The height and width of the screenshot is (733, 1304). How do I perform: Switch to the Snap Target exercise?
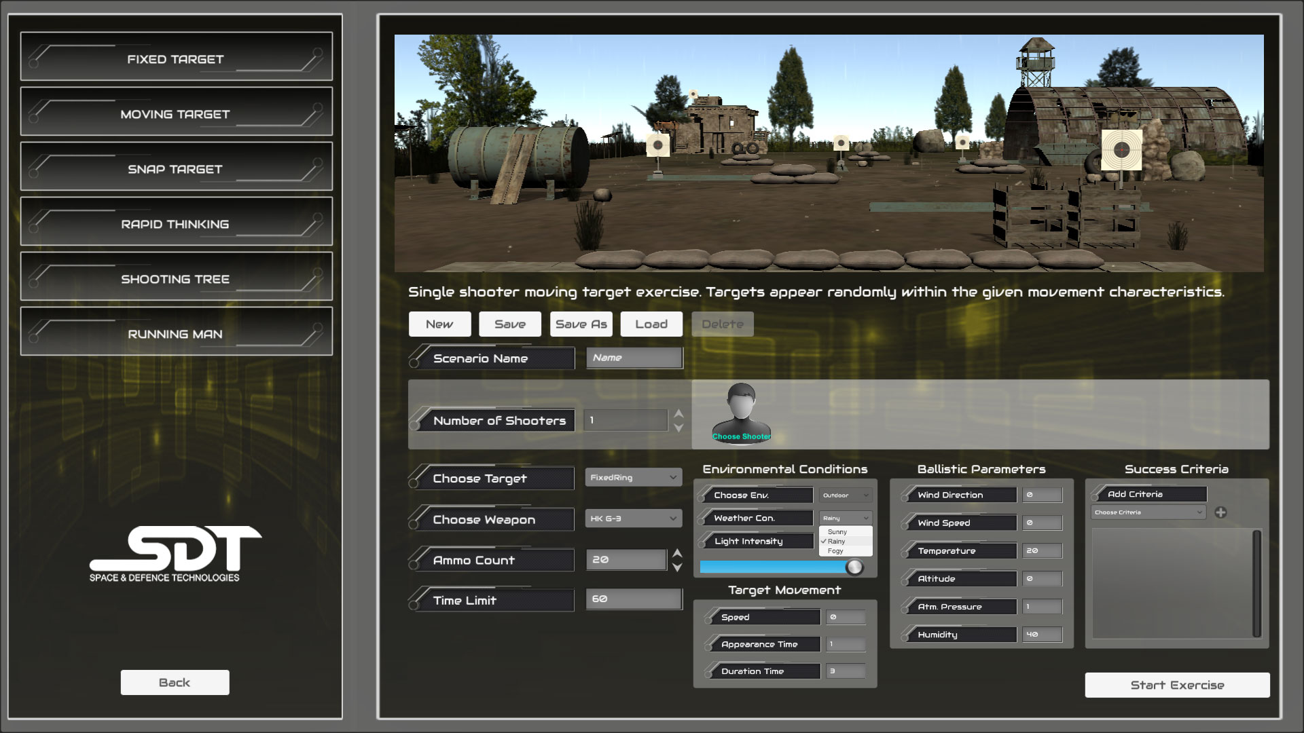coord(176,168)
